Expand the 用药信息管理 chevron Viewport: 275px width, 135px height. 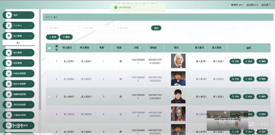coord(31,105)
